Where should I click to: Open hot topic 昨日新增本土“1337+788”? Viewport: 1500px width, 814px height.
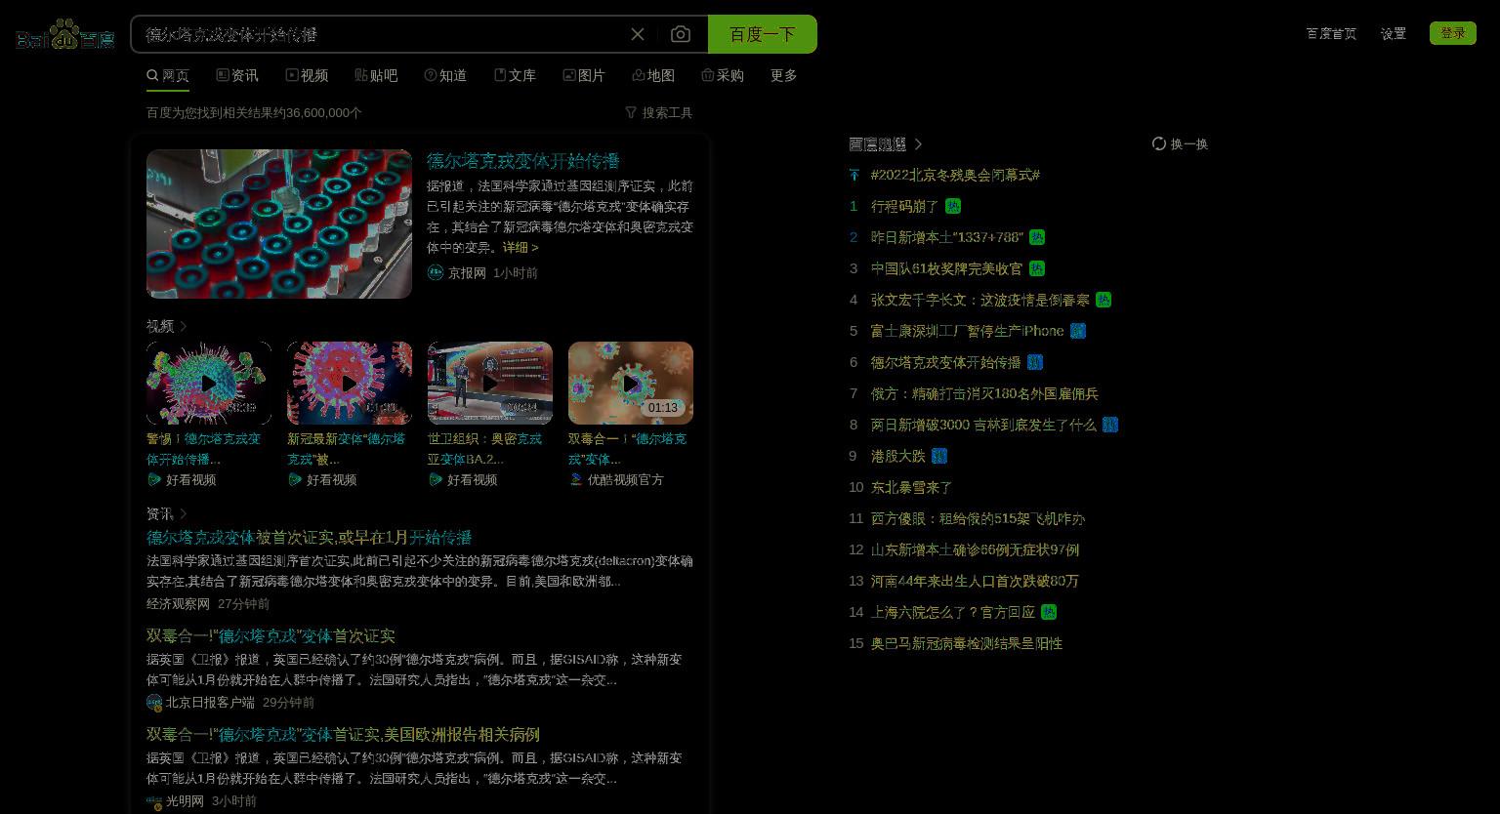coord(947,237)
